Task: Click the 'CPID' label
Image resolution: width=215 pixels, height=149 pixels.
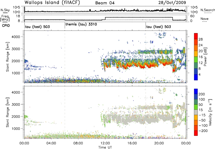Action: (6, 26)
